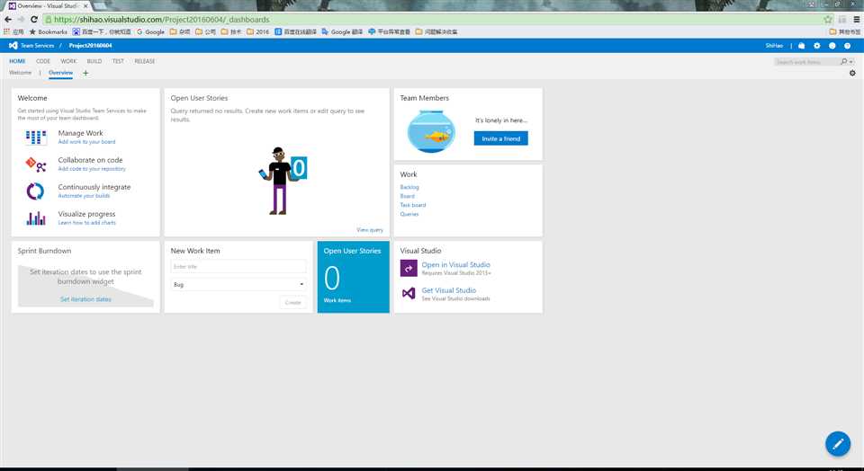This screenshot has height=471, width=864.
Task: Click the goldfish bowl image in Team Members
Action: point(431,131)
